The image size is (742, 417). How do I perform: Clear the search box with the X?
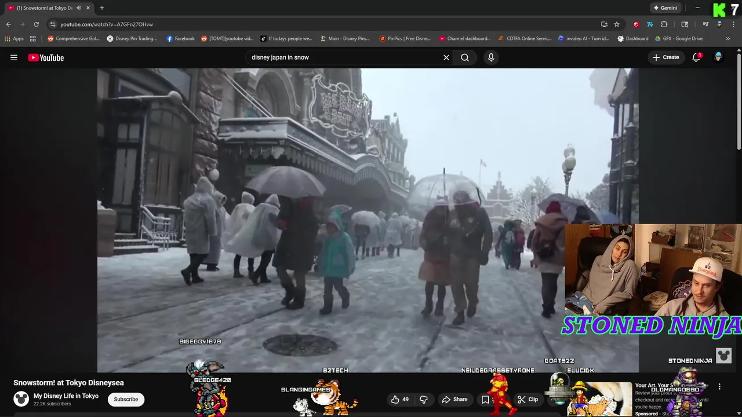click(x=446, y=57)
